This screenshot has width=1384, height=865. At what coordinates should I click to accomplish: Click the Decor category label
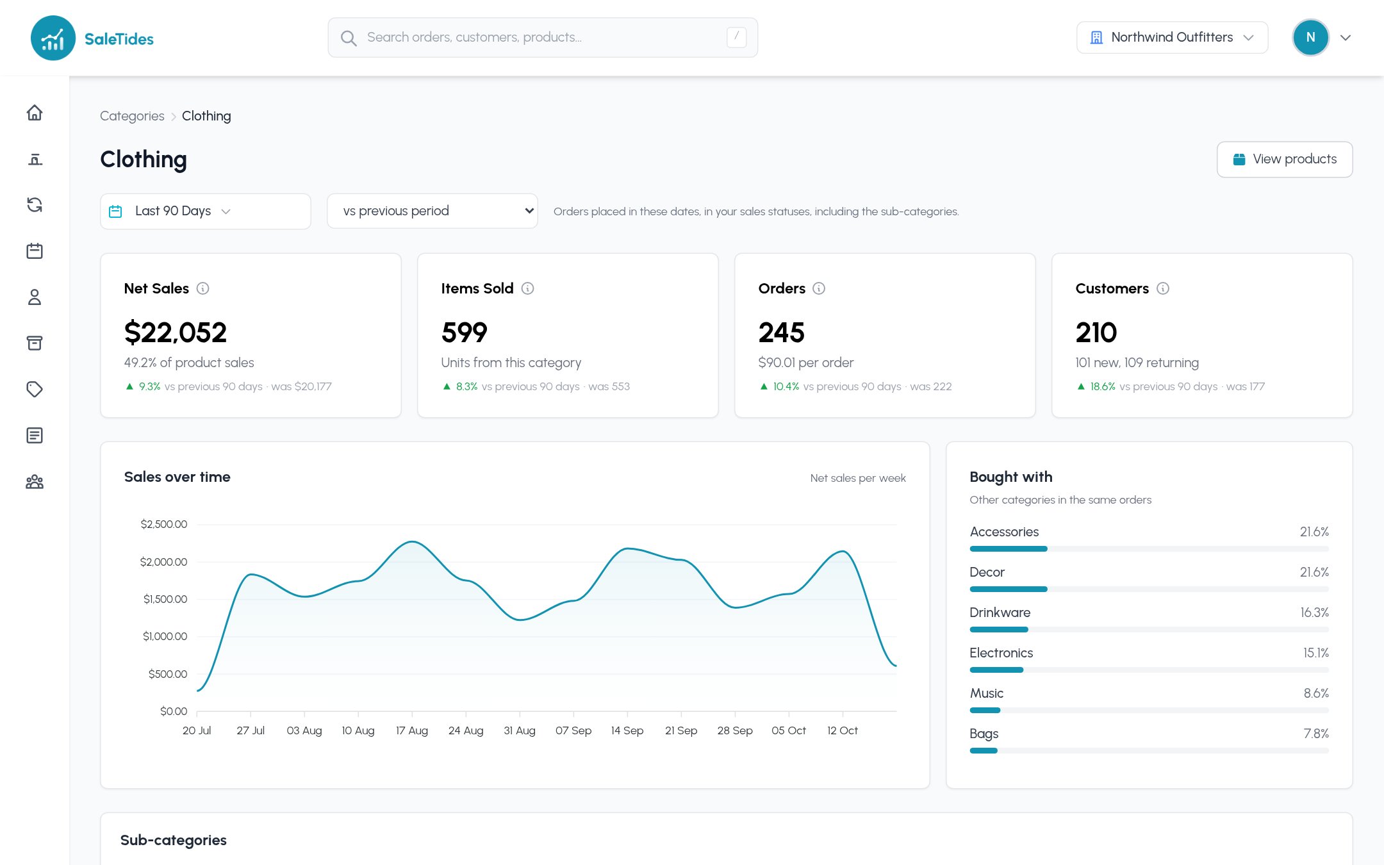987,572
